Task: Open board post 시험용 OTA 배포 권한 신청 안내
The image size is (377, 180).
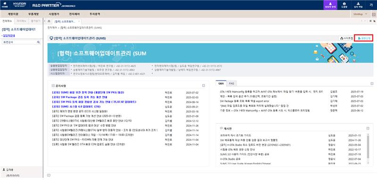Action: point(238,149)
